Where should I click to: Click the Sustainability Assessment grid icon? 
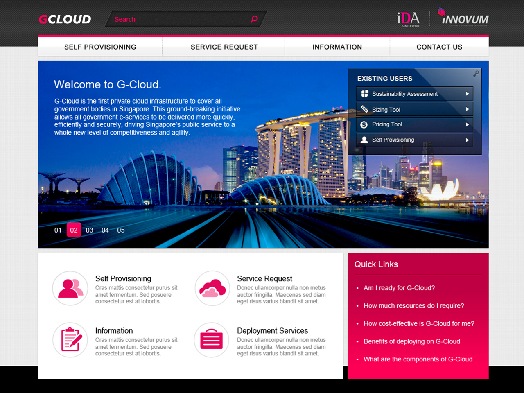tap(364, 93)
